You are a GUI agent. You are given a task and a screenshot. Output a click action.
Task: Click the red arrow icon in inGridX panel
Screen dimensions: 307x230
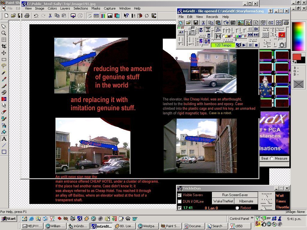click(282, 35)
